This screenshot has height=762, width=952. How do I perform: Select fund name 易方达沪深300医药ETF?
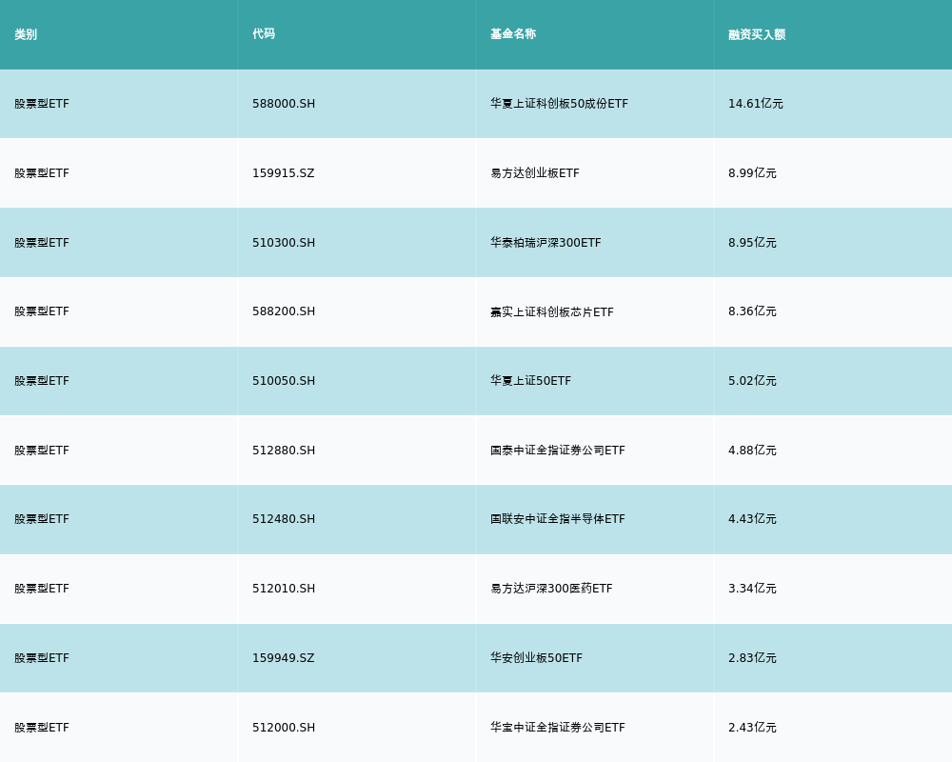point(551,589)
